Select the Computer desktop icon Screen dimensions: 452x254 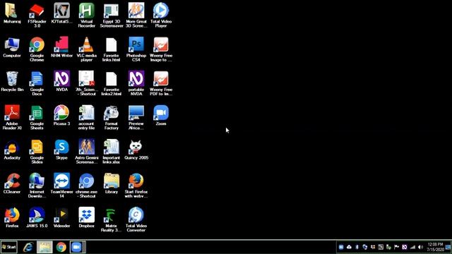12,48
